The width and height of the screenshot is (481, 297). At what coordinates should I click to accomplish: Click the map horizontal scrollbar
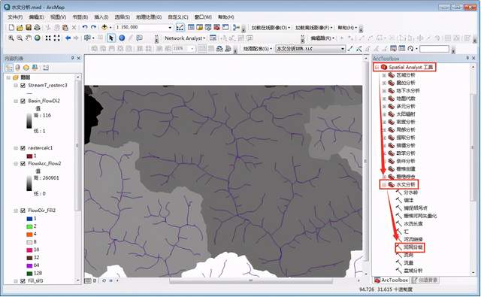250,280
